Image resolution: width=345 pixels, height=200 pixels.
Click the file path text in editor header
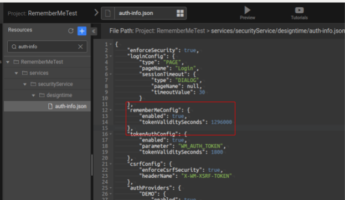(x=227, y=31)
